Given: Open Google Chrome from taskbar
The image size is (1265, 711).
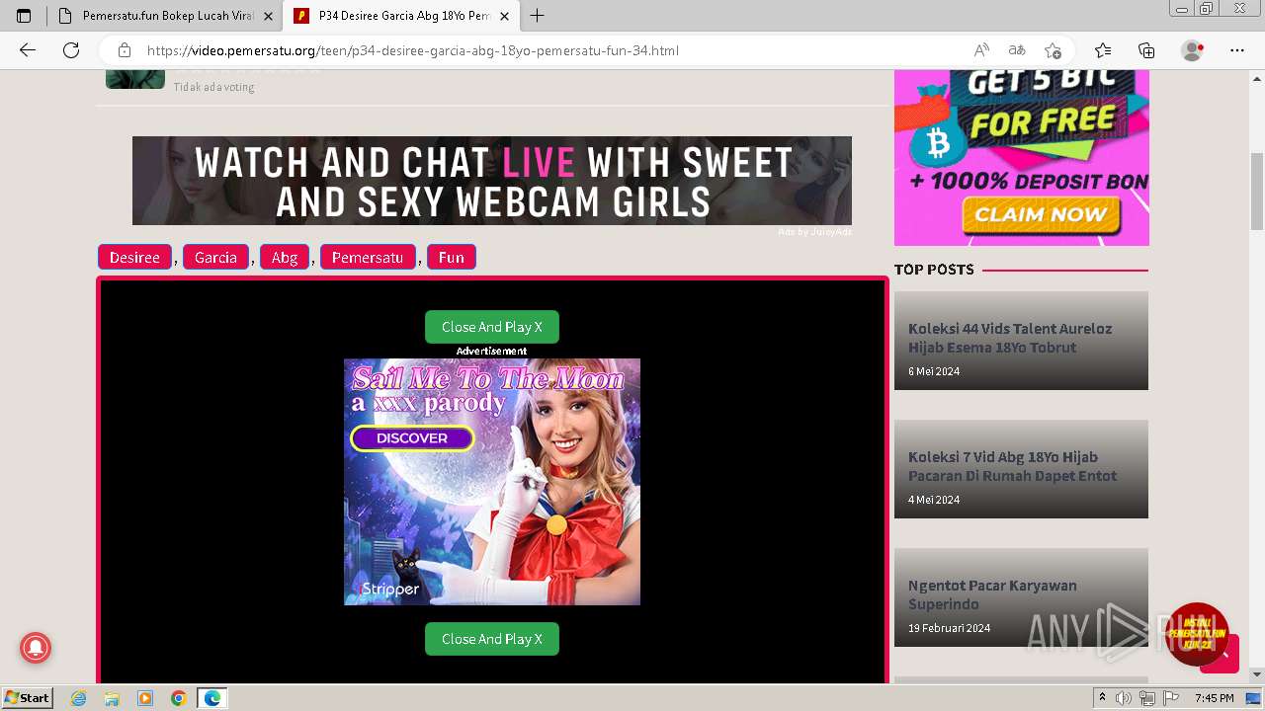Looking at the screenshot, I should tap(179, 698).
